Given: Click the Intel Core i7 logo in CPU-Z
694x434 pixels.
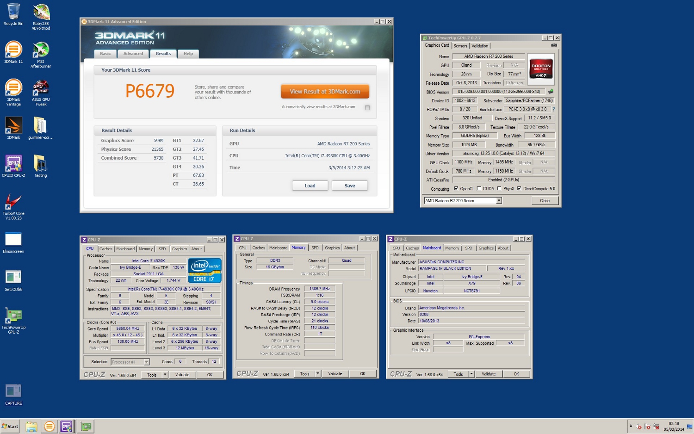Looking at the screenshot, I should pyautogui.click(x=204, y=270).
